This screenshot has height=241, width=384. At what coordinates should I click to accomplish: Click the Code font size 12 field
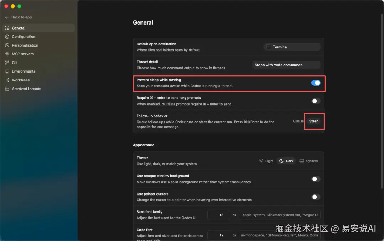pos(219,235)
